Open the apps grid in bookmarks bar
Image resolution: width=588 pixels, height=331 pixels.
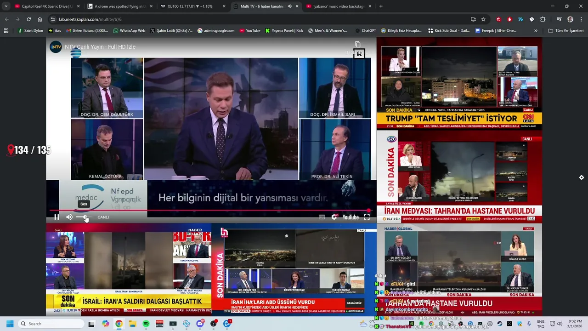(6, 31)
